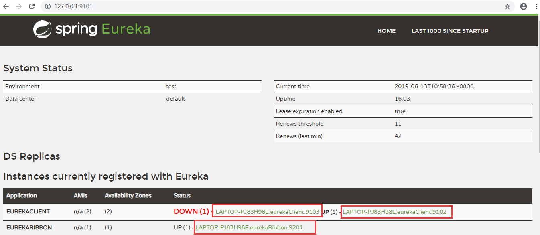Focus the address bar showing 127.0.0.1:9101
This screenshot has height=235, width=540.
click(x=277, y=6)
